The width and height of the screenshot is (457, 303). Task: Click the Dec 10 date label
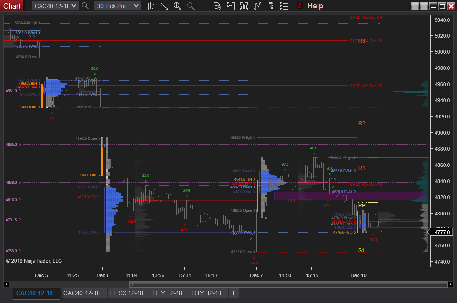point(358,275)
